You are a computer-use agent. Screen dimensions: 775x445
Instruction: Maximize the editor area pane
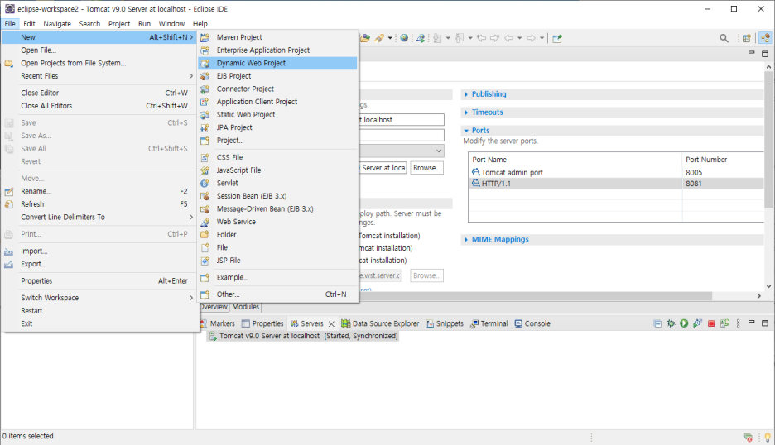coord(765,53)
